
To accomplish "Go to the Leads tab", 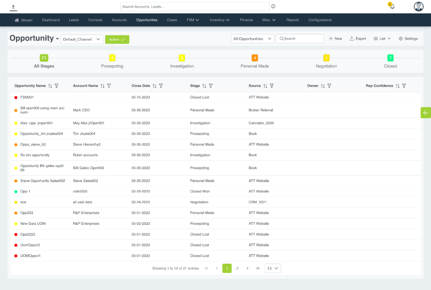I will (x=74, y=20).
